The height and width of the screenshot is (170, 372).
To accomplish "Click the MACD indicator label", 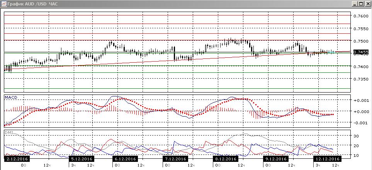I will coord(11,97).
